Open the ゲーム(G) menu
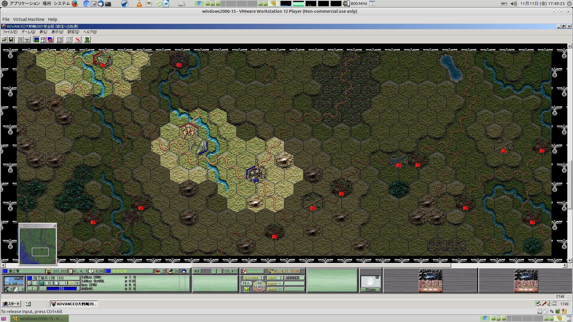Screen dimensions: 573x322 [x=28, y=32]
